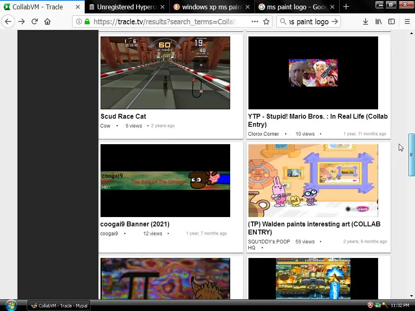Close the ms paint logo Google tab
Viewport: 415px width, 311px height.
(x=333, y=7)
